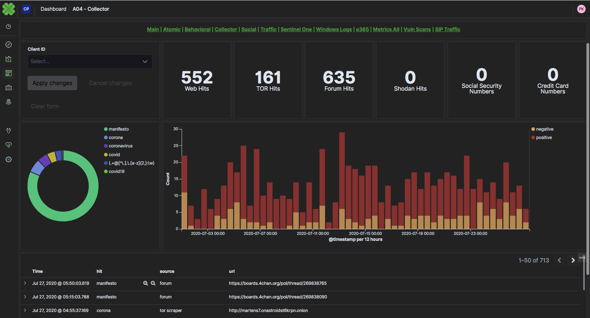Screen dimensions: 590x318
Task: Click the source column header
Action: 167,271
